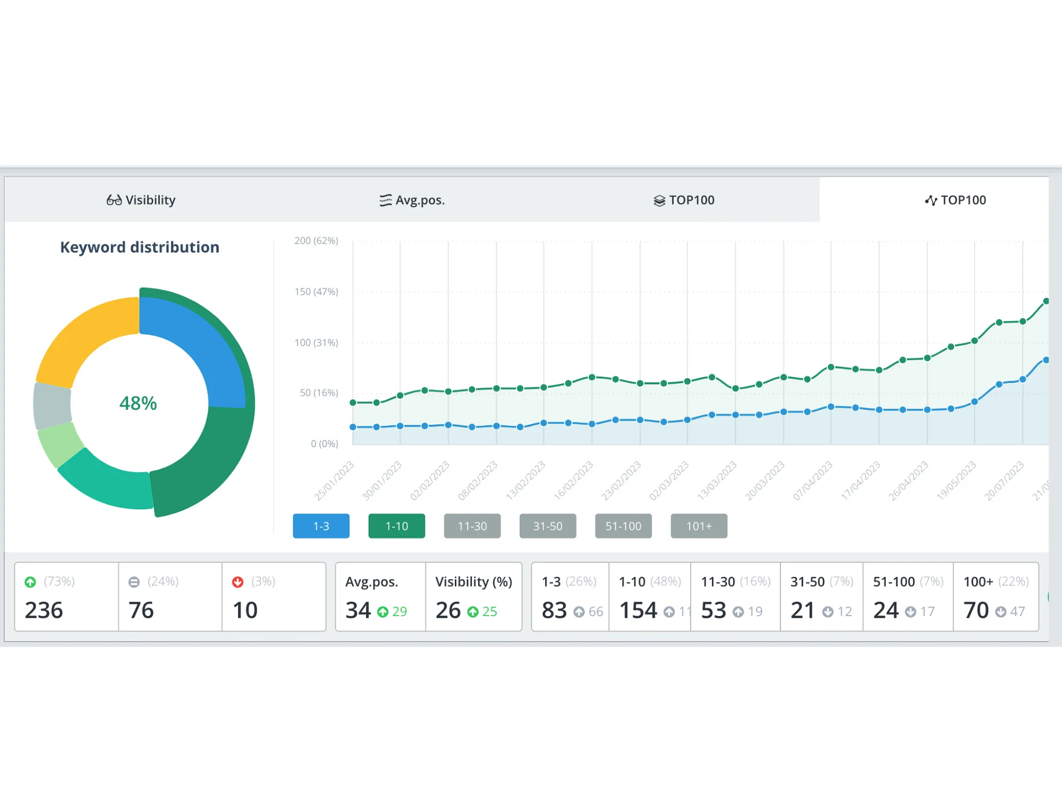Screen dimensions: 1062x812
Task: Click red down arrow above 10
Action: [x=237, y=582]
